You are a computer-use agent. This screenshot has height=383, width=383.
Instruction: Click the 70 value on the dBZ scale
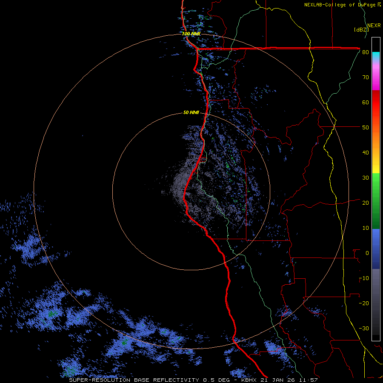(366, 77)
